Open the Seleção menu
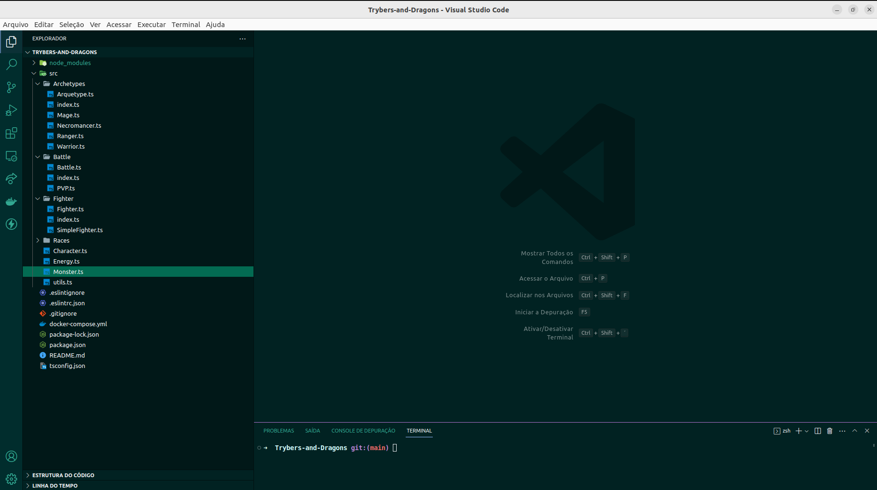 click(71, 25)
